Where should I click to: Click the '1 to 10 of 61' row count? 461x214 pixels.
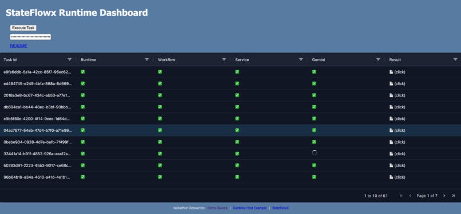376,196
